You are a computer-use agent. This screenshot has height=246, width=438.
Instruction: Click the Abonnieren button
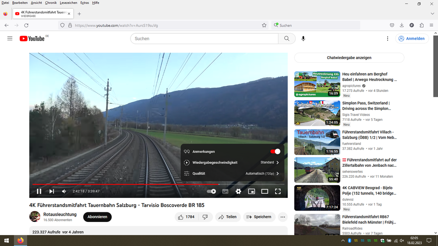[97, 217]
